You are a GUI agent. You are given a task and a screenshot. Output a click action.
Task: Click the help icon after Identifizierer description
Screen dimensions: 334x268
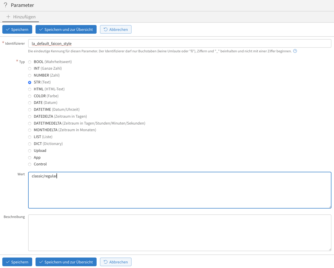[x=295, y=51]
